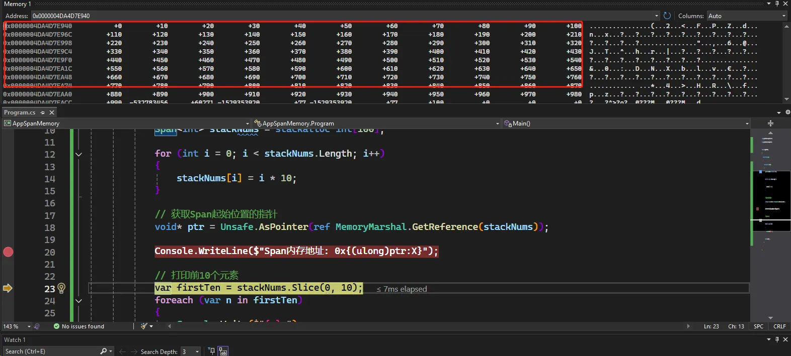Go to previous Watch search result
791x356 pixels.
[122, 351]
